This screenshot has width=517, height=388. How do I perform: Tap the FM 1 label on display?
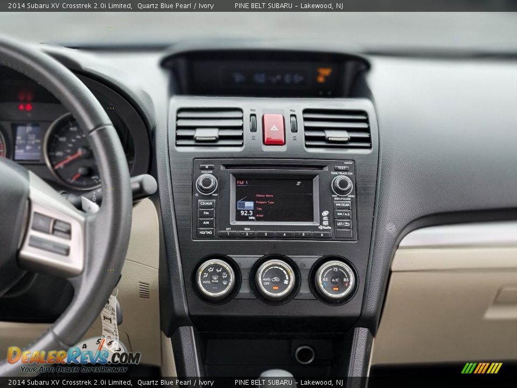click(242, 183)
